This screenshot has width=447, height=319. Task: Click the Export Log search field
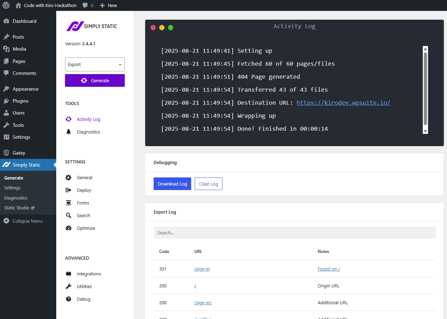pyautogui.click(x=294, y=233)
